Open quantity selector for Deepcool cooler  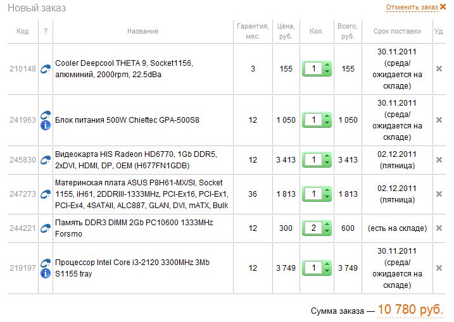pyautogui.click(x=317, y=69)
